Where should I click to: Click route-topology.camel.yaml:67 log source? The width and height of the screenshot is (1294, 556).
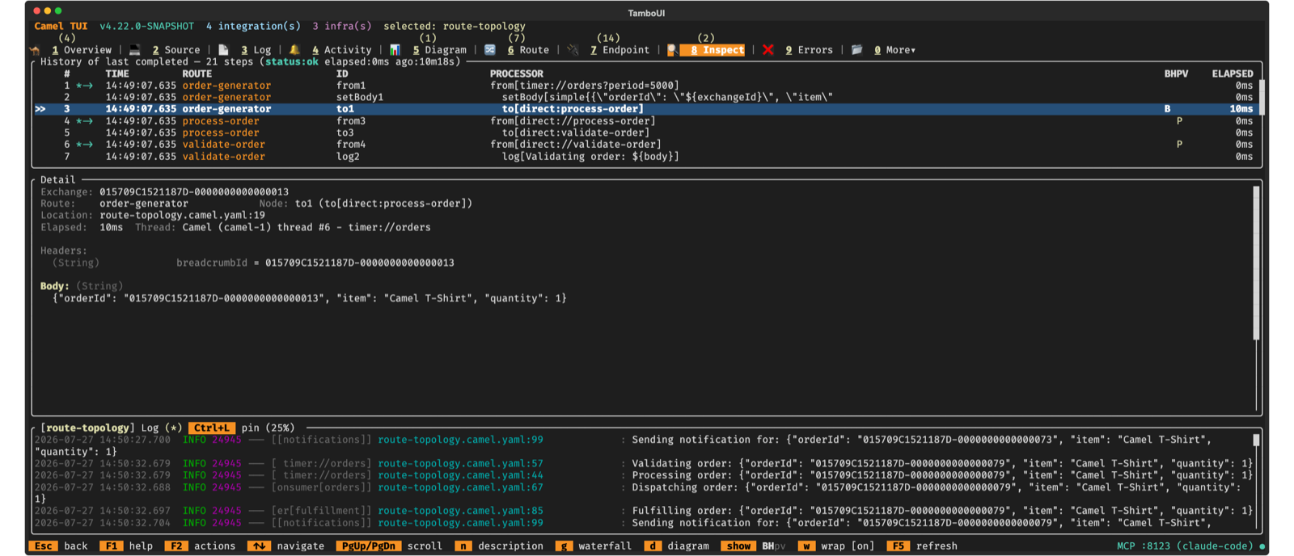461,488
